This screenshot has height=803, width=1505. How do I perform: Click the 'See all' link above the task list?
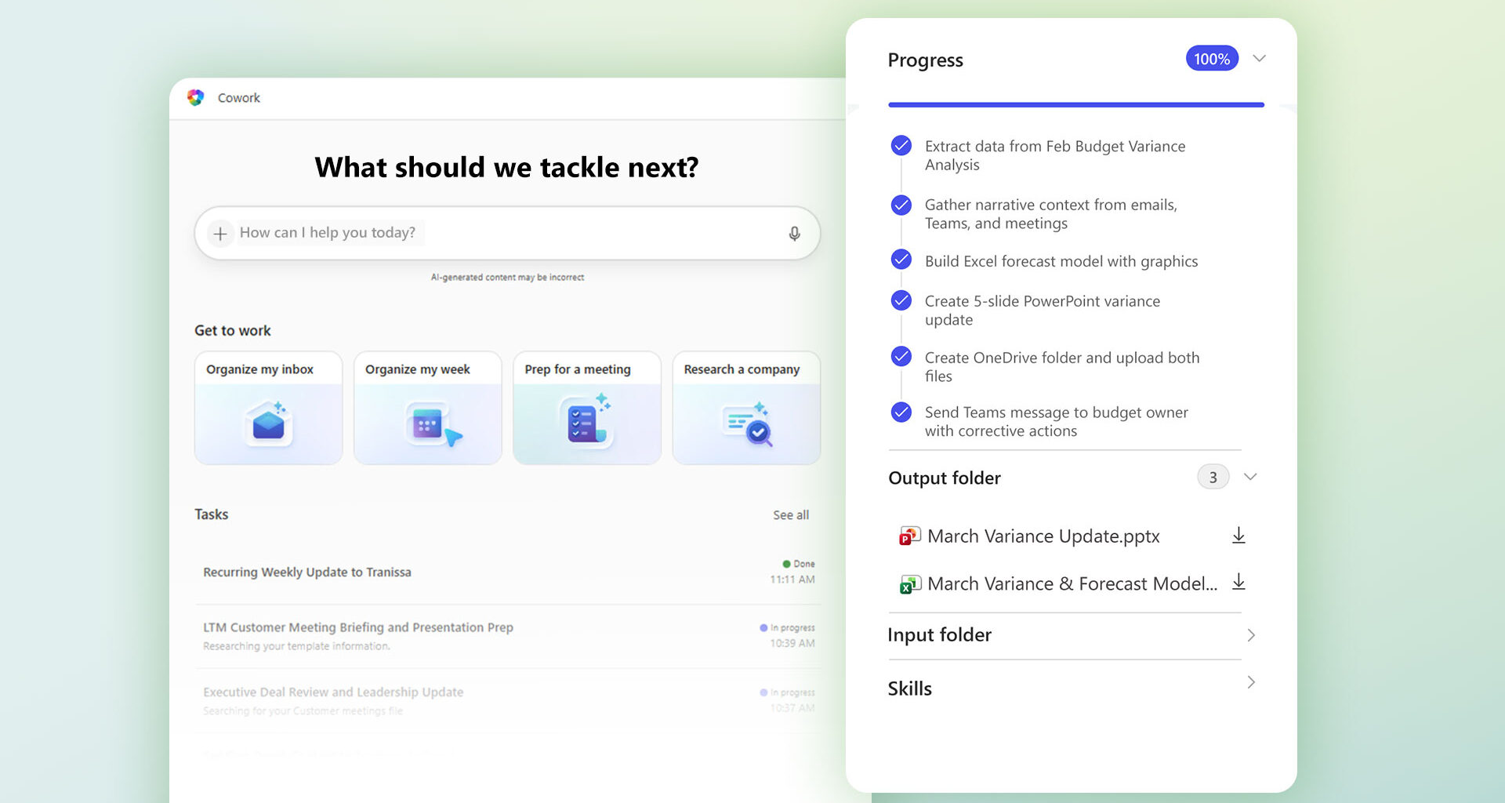(790, 514)
